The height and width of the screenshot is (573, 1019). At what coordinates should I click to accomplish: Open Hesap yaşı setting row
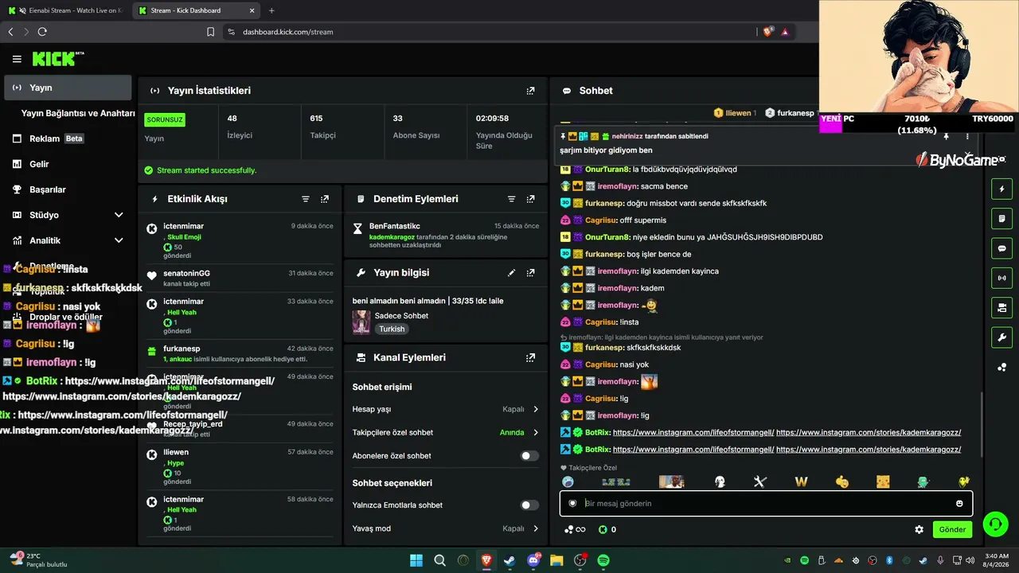[x=446, y=409]
